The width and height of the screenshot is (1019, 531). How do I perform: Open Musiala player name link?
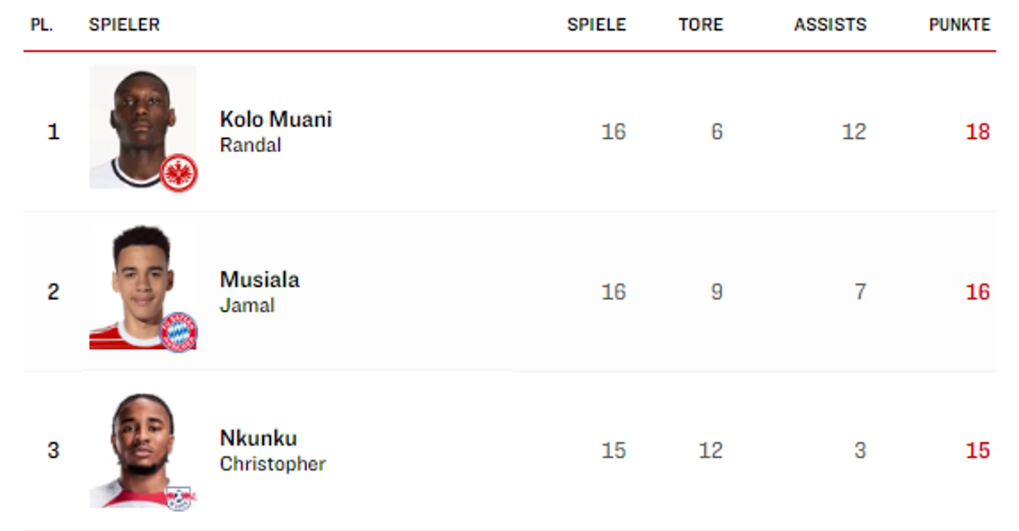tap(260, 279)
